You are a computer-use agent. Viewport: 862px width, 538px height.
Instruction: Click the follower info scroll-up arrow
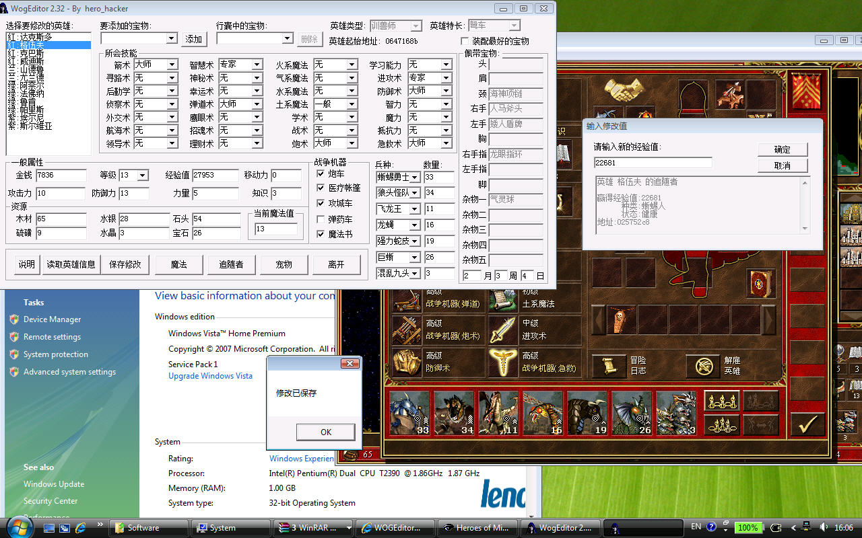[804, 182]
